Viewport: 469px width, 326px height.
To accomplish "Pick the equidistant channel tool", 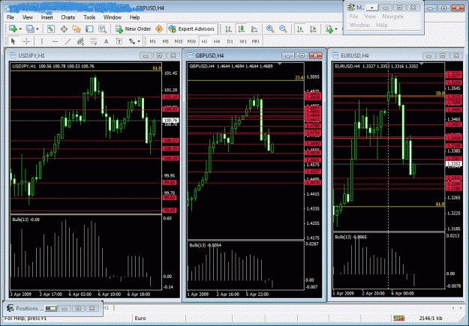I will coord(80,41).
